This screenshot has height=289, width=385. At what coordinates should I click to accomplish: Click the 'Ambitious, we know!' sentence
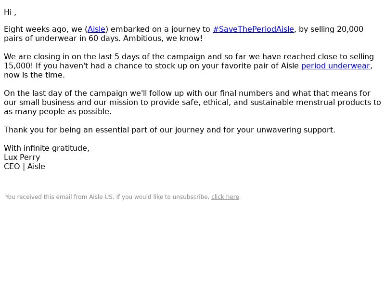click(x=163, y=39)
